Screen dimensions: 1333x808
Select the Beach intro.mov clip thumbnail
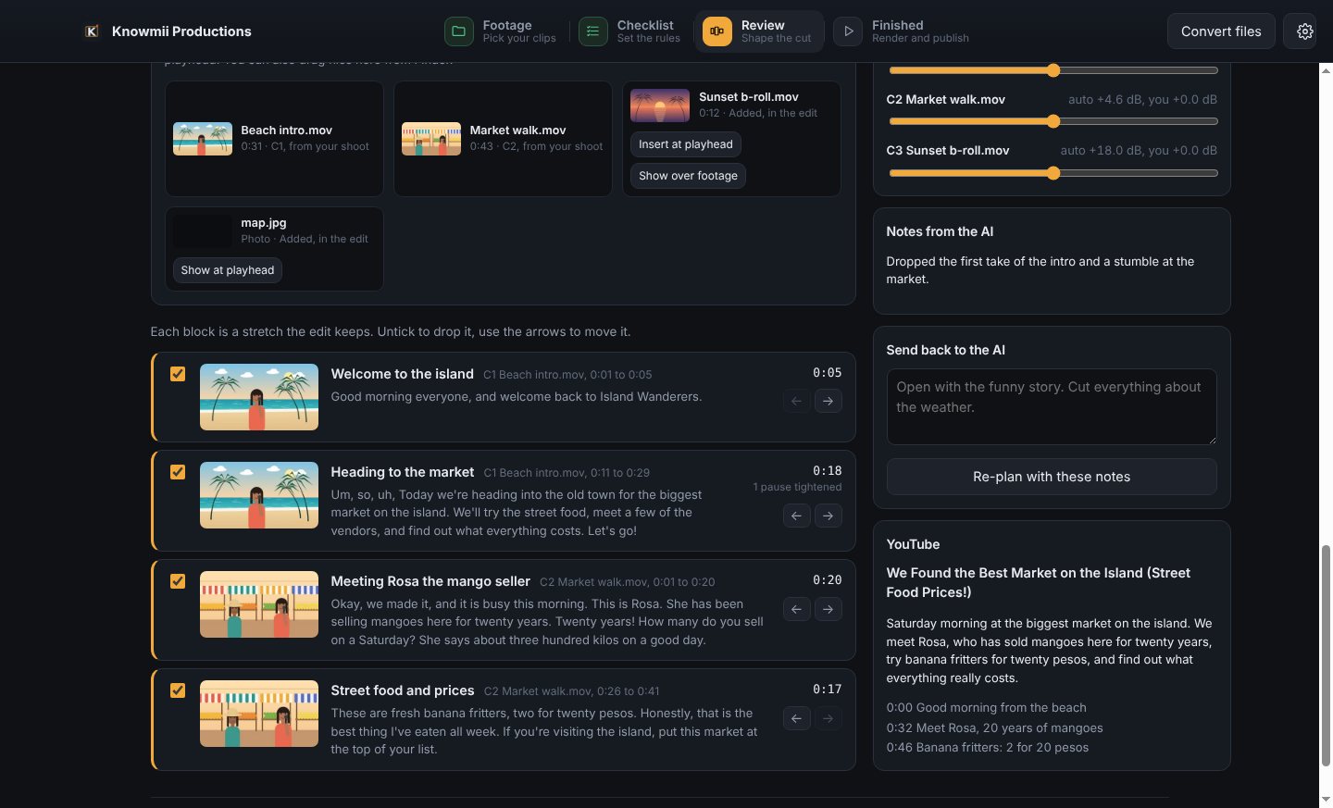203,139
